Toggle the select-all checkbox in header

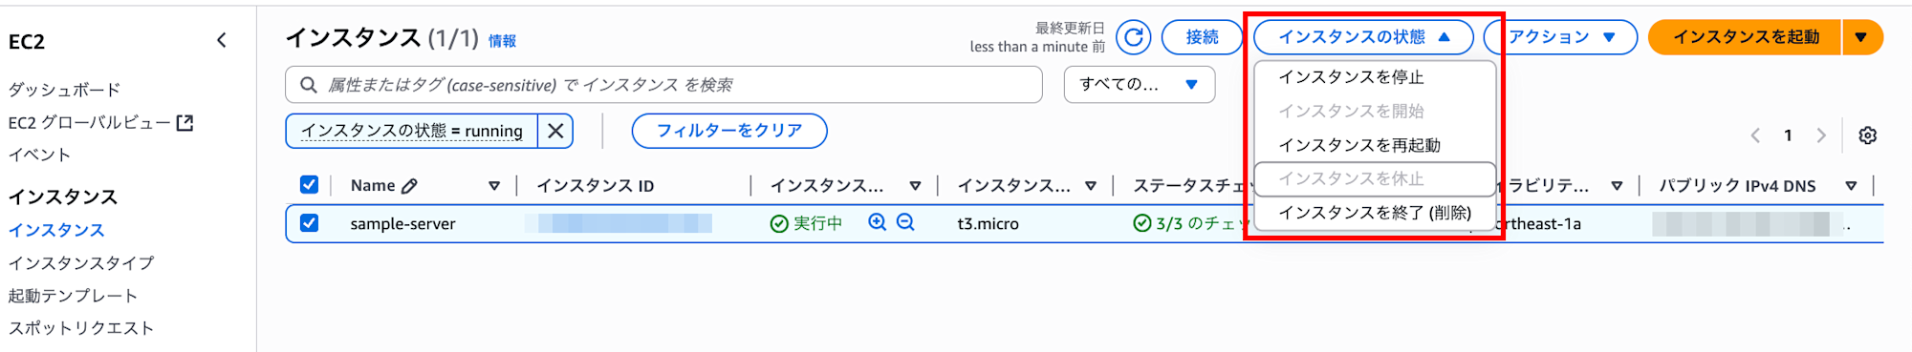309,185
